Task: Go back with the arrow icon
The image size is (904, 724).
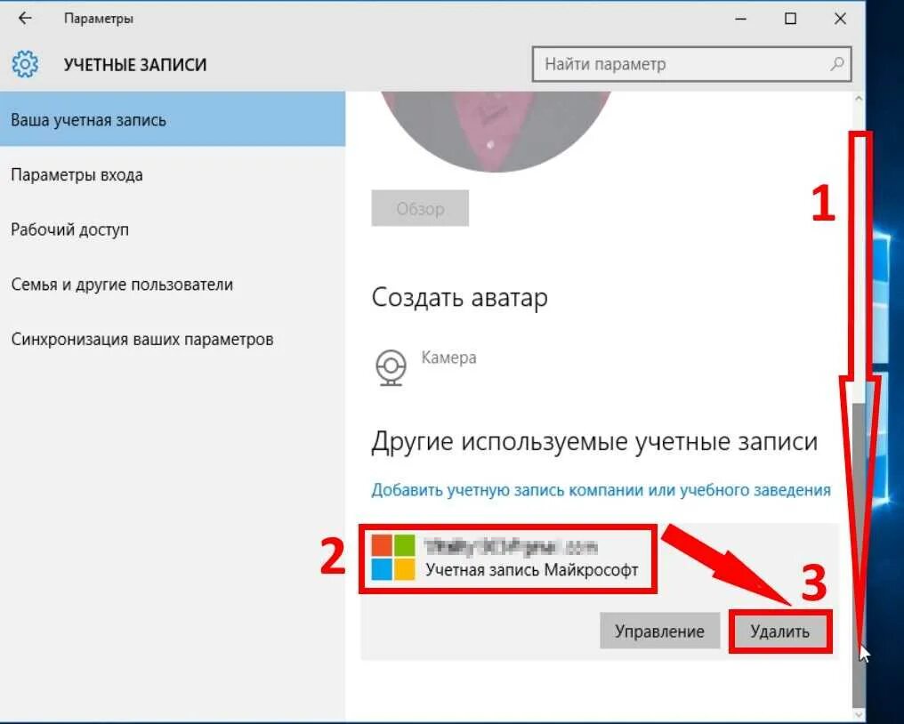Action: coord(25,19)
